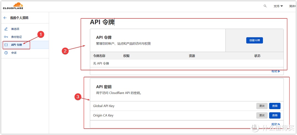The width and height of the screenshot is (297, 135).
Task: Change the Global API Key with 更改
Action: [x=262, y=106]
